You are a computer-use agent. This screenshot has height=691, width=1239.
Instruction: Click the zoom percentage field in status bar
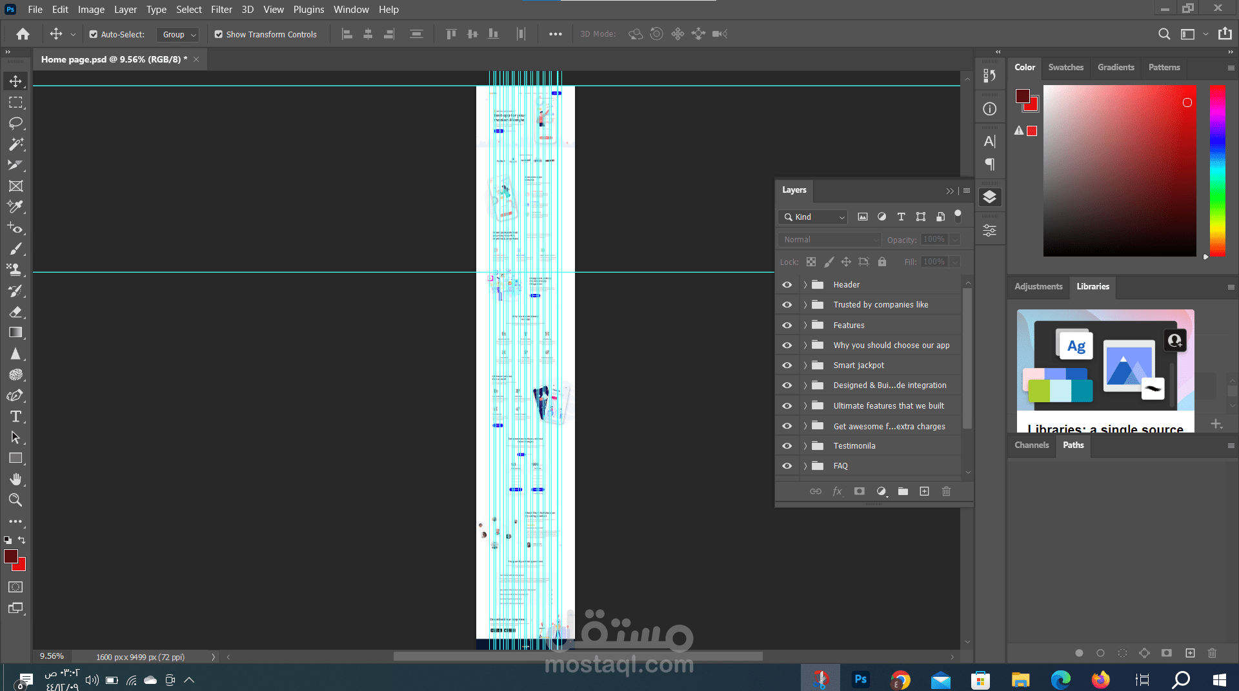pyautogui.click(x=52, y=657)
